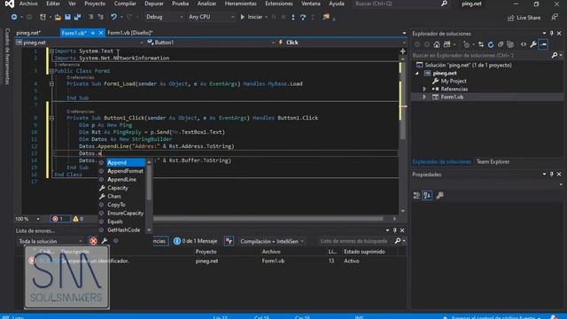Screen dimensions: 567x319
Task: Toggle the clear build filter icon
Action: click(229, 241)
